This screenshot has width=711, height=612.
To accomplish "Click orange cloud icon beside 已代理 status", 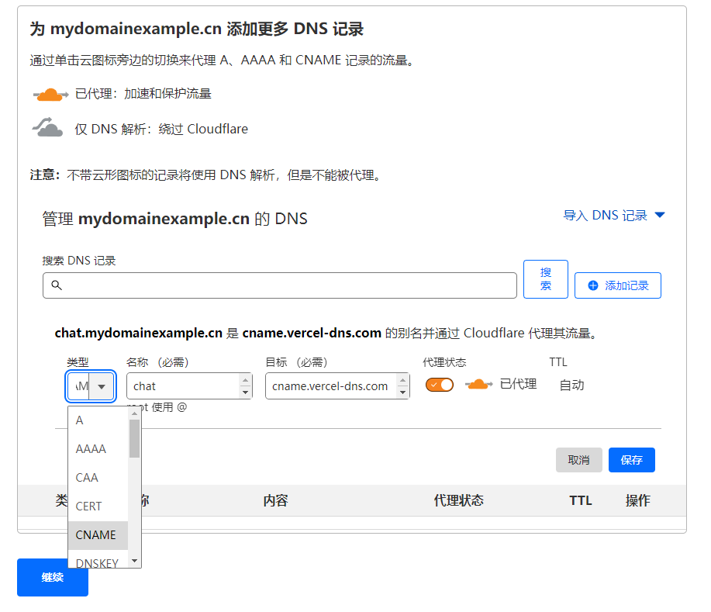I will click(478, 385).
